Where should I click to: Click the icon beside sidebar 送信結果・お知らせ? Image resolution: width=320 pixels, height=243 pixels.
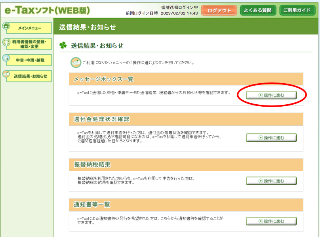(x=6, y=74)
